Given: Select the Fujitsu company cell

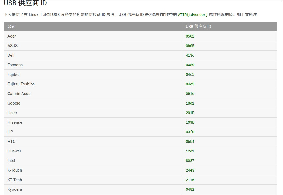Looking at the screenshot, I should point(93,74).
